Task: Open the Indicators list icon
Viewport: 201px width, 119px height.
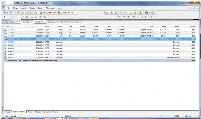Action: [140, 13]
